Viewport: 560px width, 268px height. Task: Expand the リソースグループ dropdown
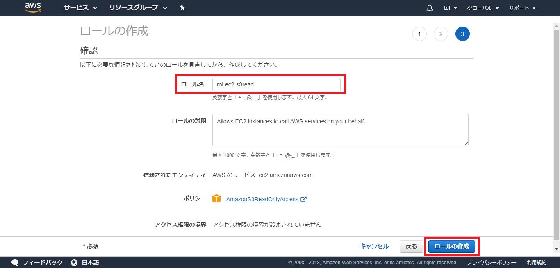[x=138, y=8]
